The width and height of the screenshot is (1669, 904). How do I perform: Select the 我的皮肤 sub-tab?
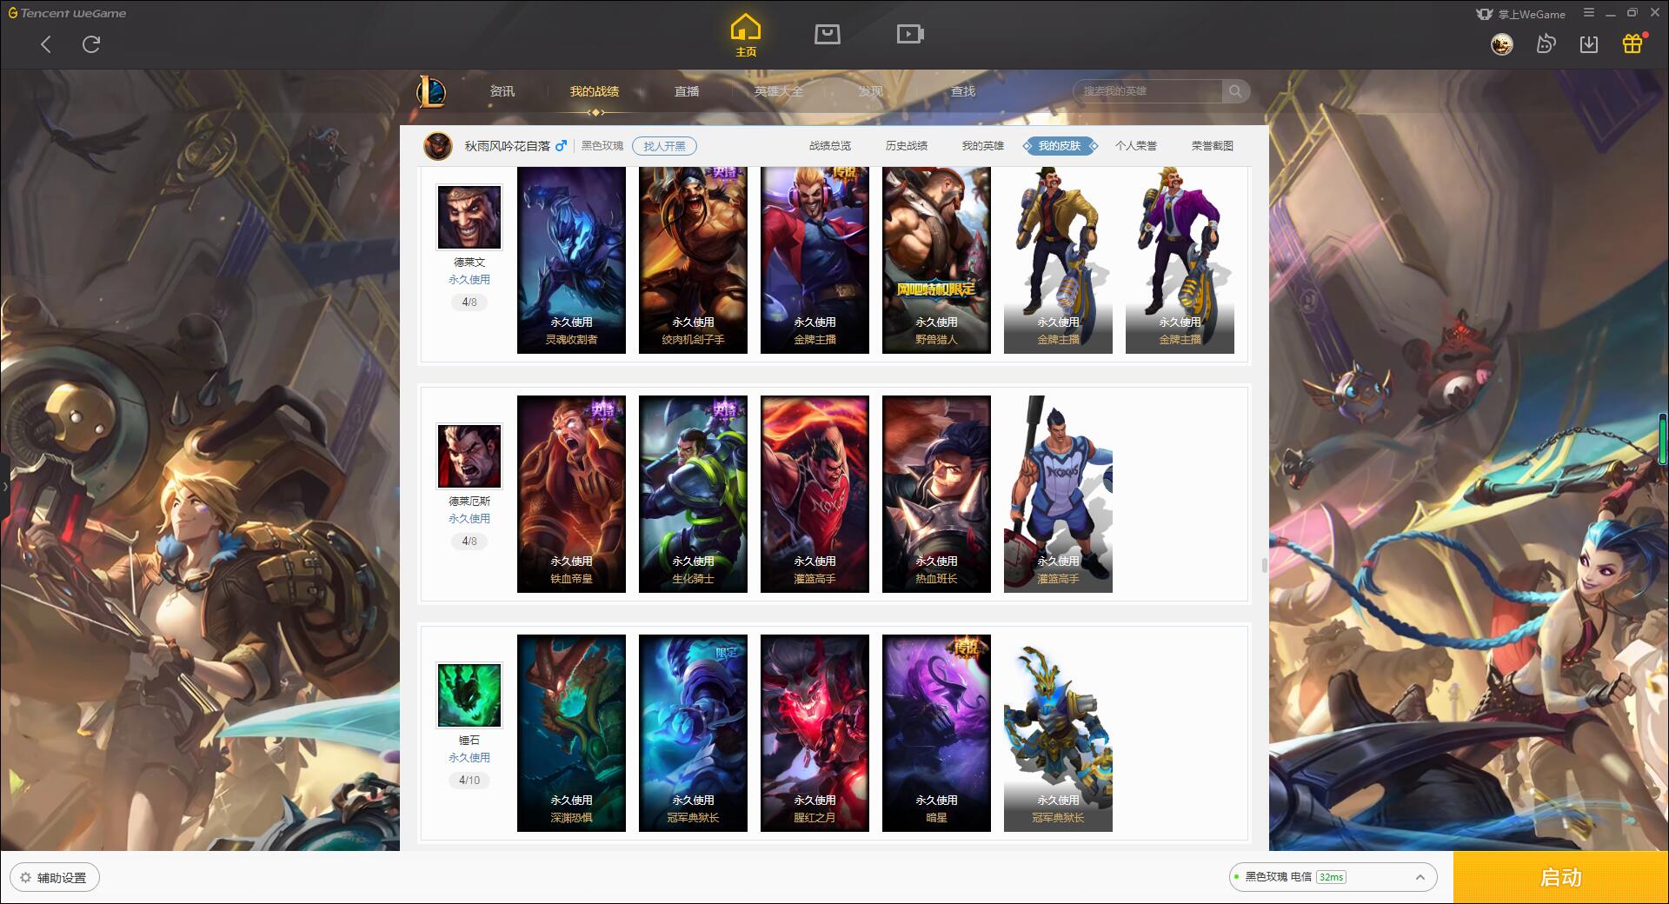coord(1060,146)
